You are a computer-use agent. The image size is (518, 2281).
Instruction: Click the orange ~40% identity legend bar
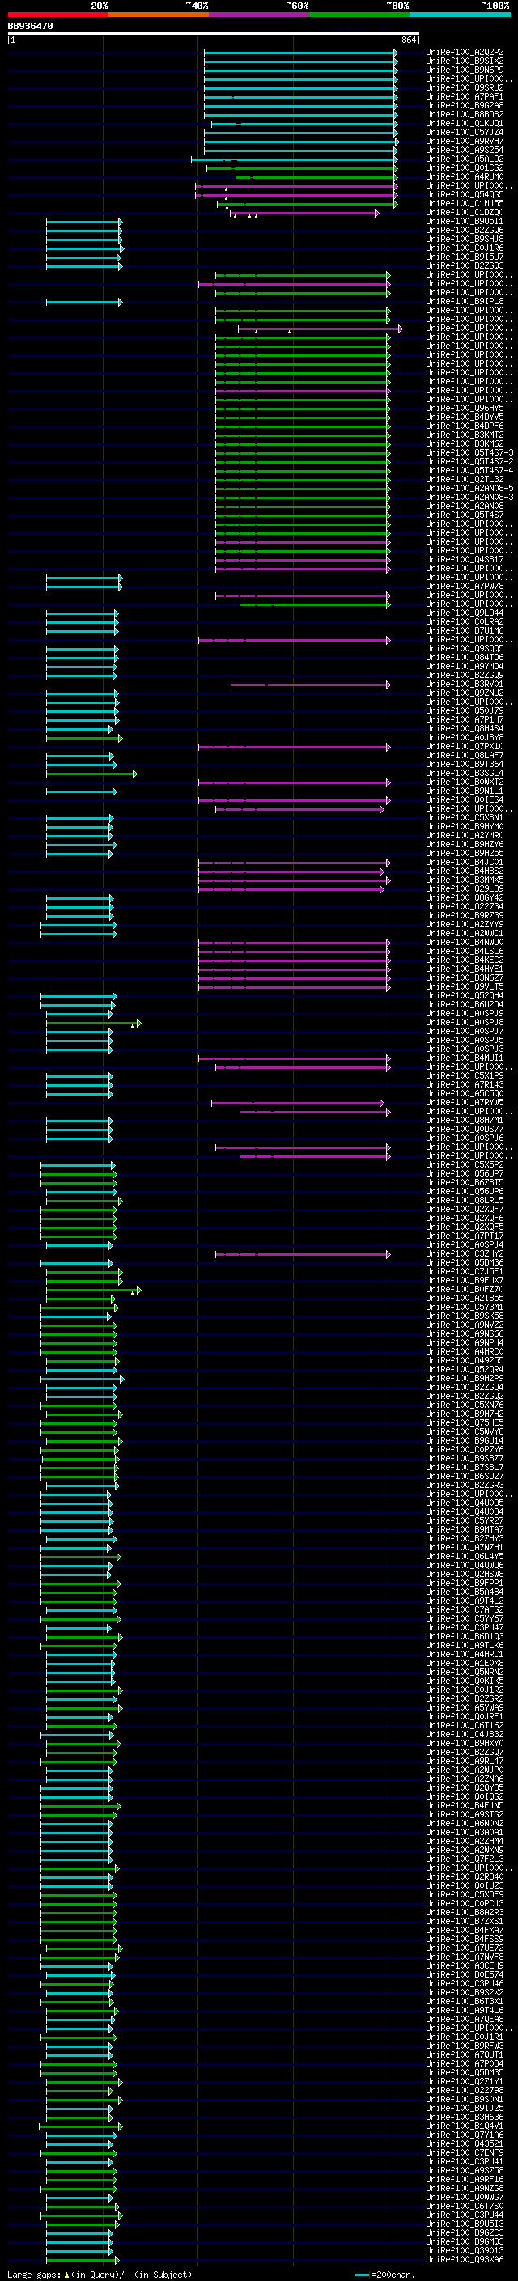point(159,15)
